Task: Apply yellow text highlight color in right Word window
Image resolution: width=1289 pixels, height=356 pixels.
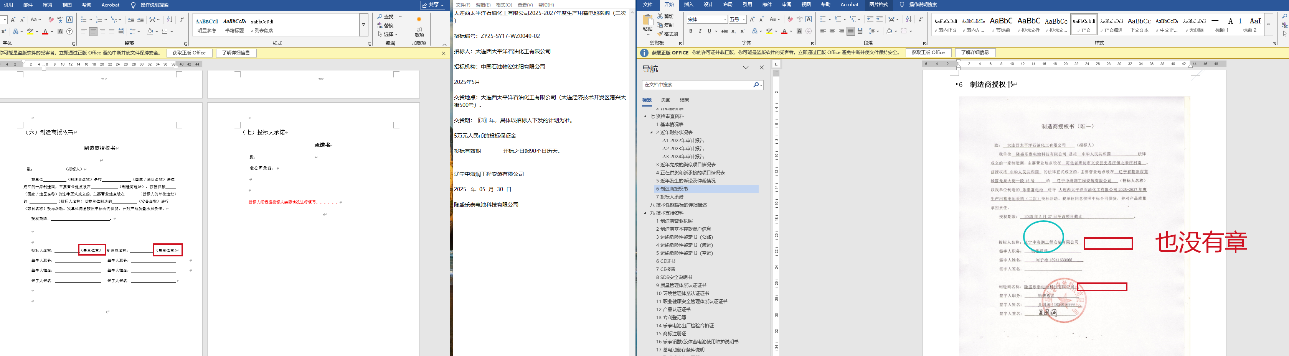Action: click(x=769, y=31)
